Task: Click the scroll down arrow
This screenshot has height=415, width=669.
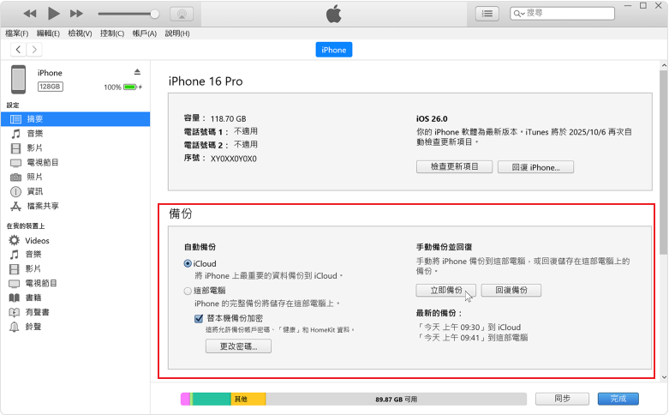Action: pos(664,377)
